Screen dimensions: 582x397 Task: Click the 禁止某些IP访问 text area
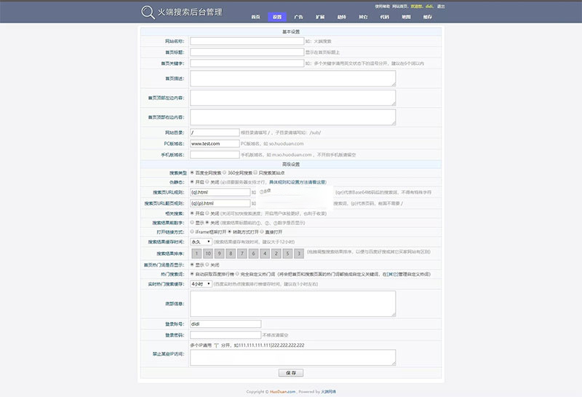tap(292, 357)
